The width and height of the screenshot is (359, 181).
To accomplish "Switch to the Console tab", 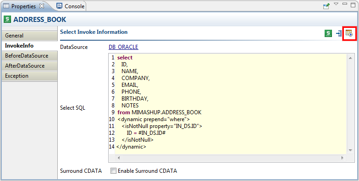I will pyautogui.click(x=71, y=6).
